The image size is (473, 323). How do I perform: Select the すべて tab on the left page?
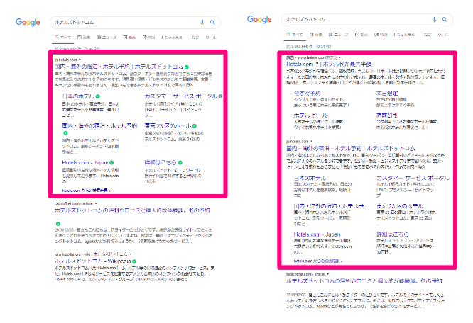[62, 38]
